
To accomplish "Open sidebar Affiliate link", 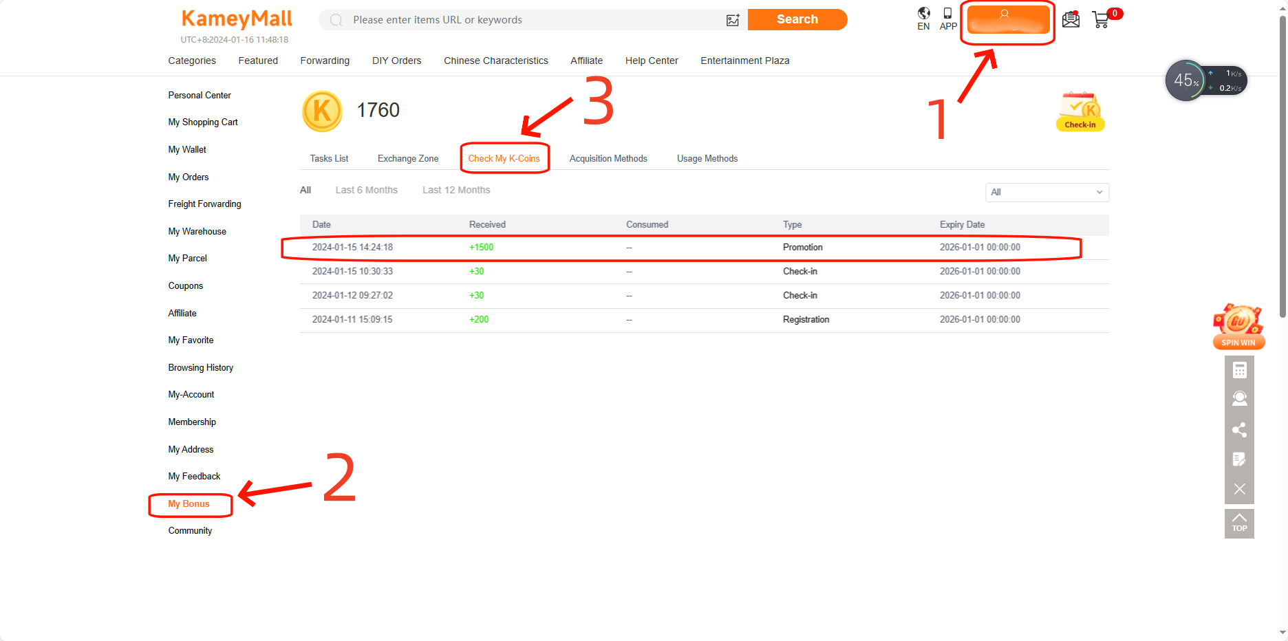I will 182,313.
